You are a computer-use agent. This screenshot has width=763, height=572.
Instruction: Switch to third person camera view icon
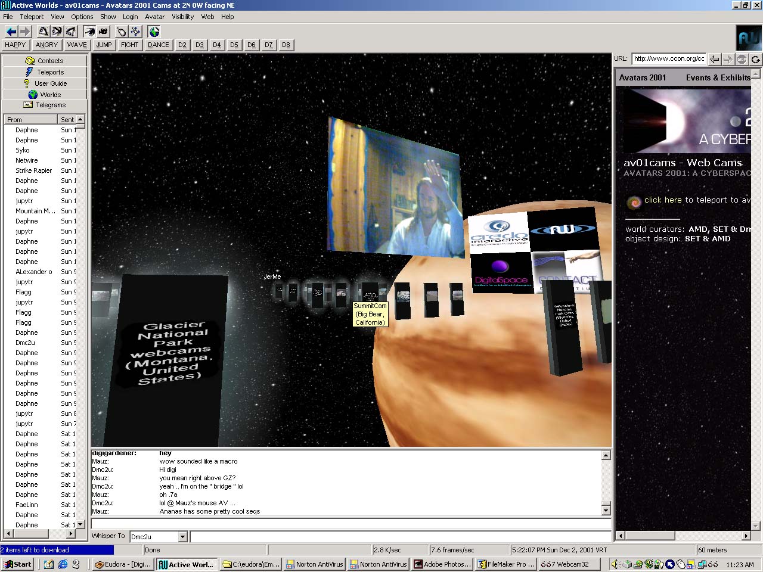click(104, 32)
